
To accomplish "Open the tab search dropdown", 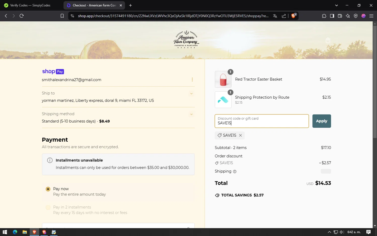I will pyautogui.click(x=337, y=5).
